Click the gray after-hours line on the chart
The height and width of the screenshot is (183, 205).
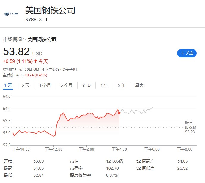point(136,111)
